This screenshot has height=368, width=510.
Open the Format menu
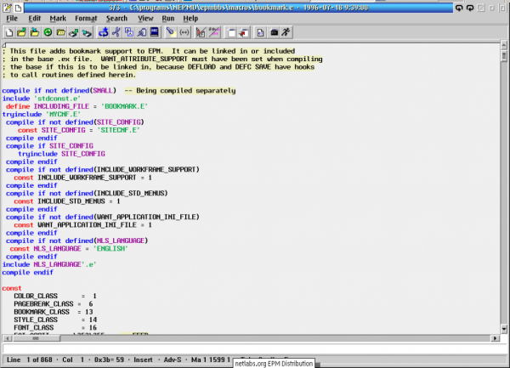[x=85, y=18]
